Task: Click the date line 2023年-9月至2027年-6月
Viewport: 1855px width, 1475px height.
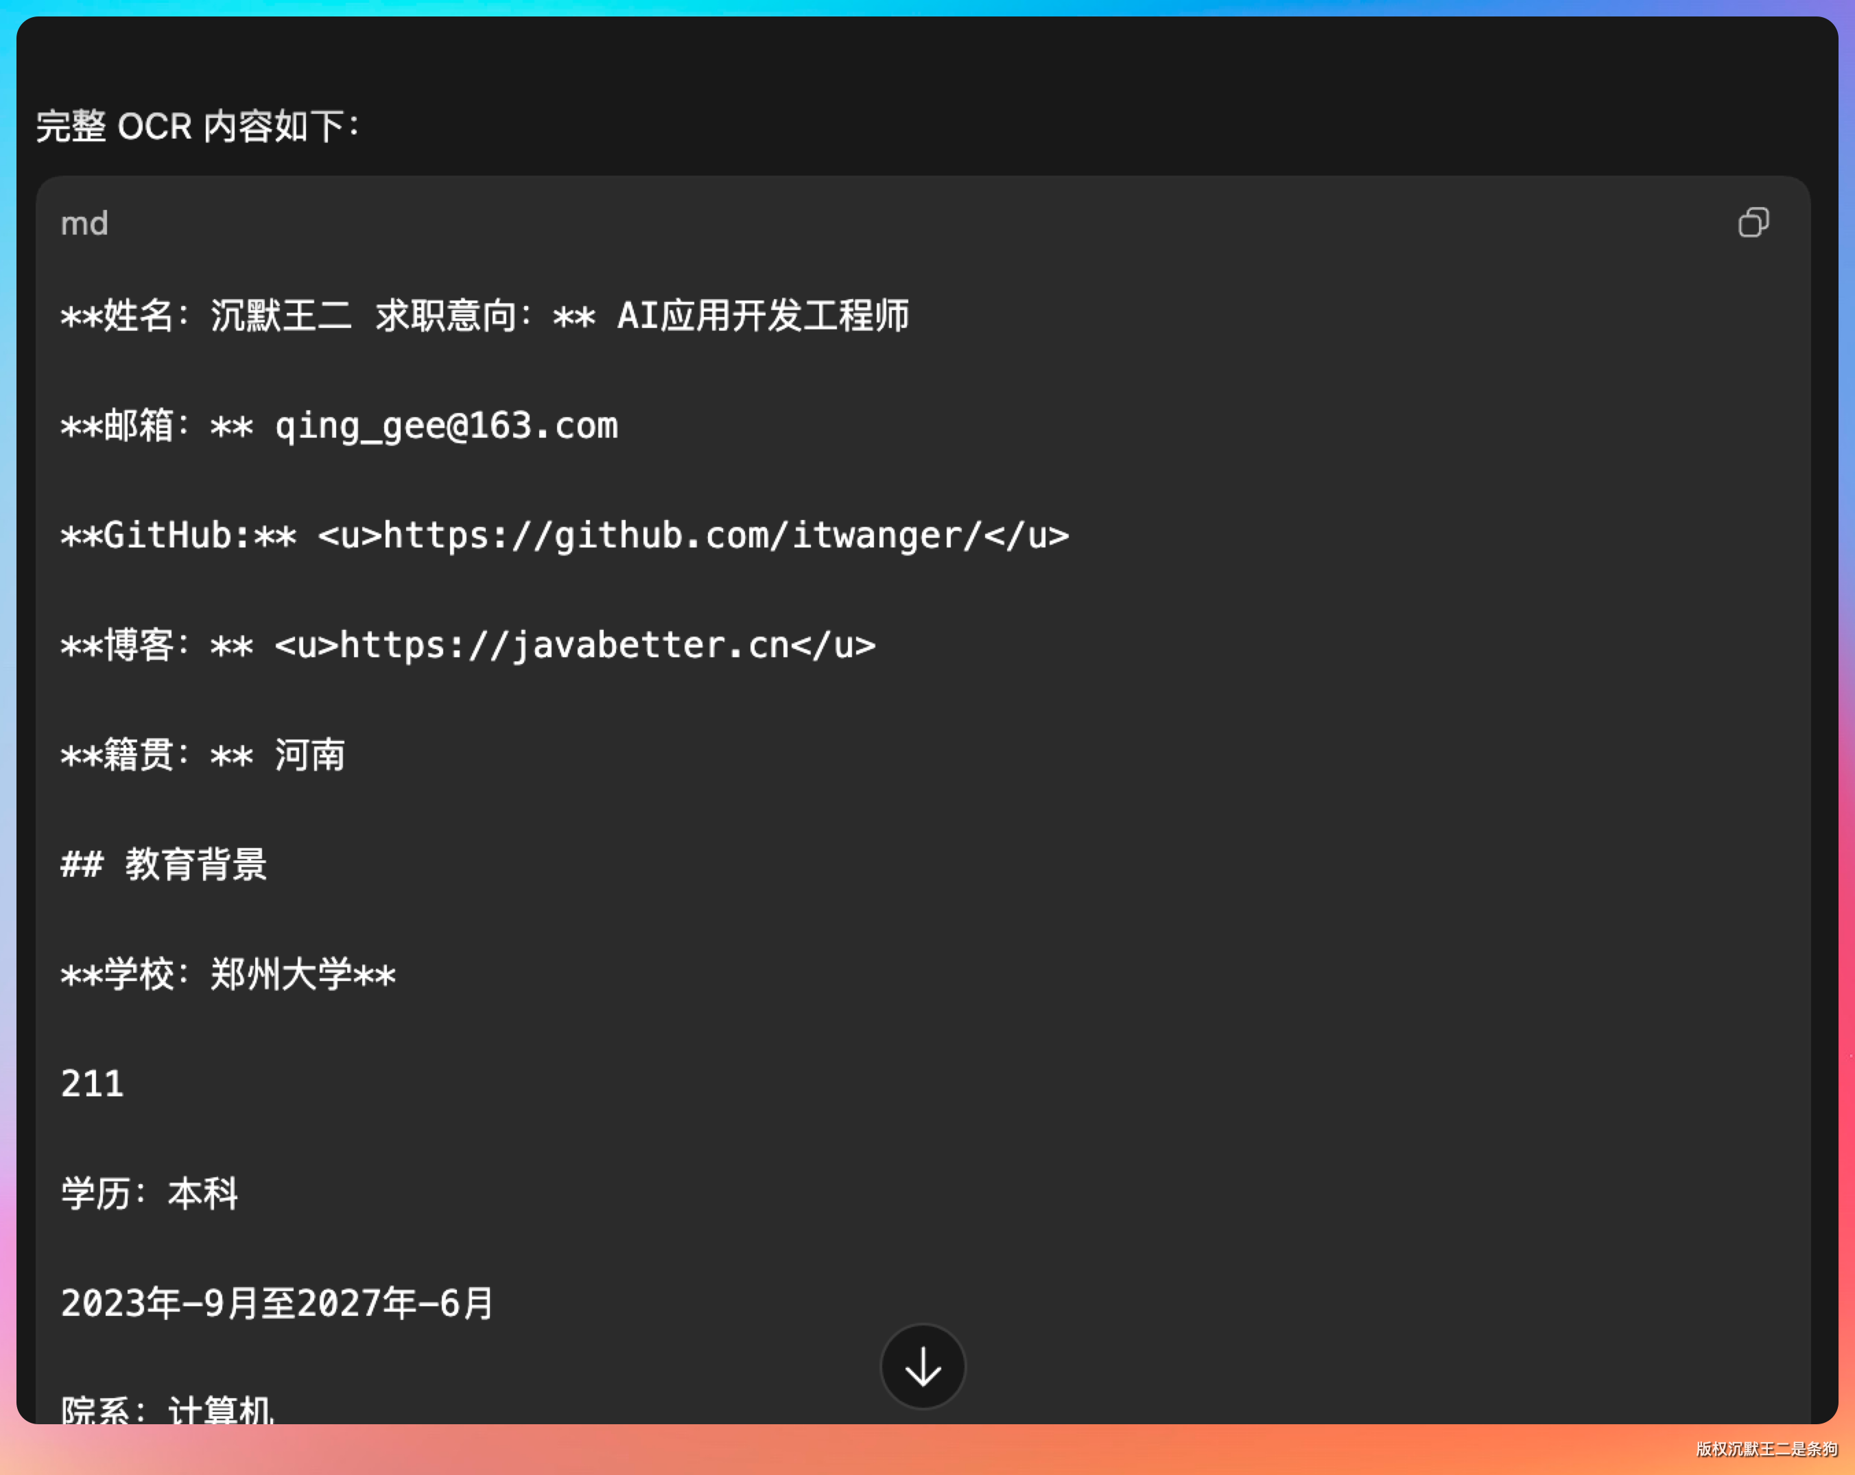Action: (277, 1303)
